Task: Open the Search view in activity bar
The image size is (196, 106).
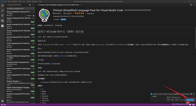Action: (x=2, y=11)
